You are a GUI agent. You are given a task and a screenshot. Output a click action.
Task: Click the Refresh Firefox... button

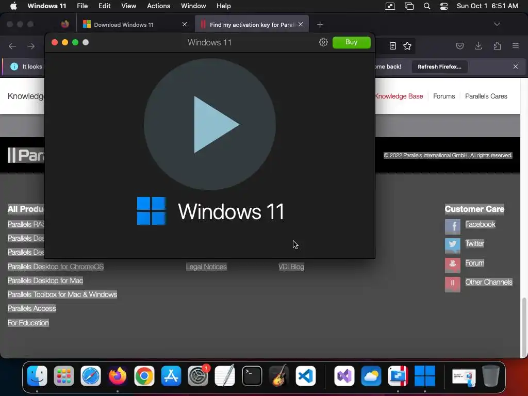pos(439,67)
